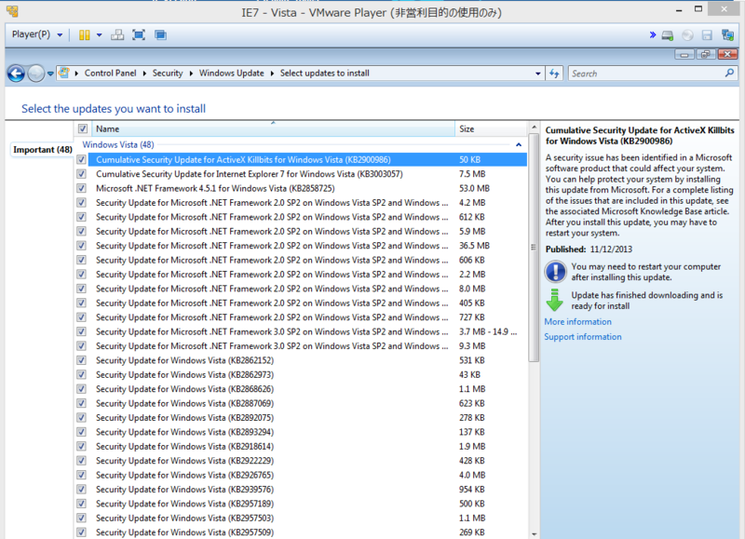Image resolution: width=745 pixels, height=539 pixels.
Task: Click the refresh address bar icon
Action: click(x=554, y=74)
